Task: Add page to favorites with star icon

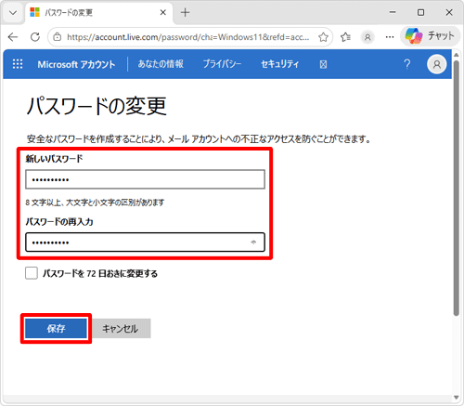Action: (x=323, y=37)
